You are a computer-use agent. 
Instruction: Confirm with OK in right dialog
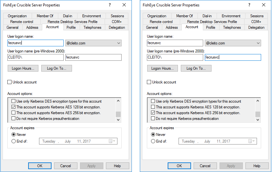coord(179,166)
